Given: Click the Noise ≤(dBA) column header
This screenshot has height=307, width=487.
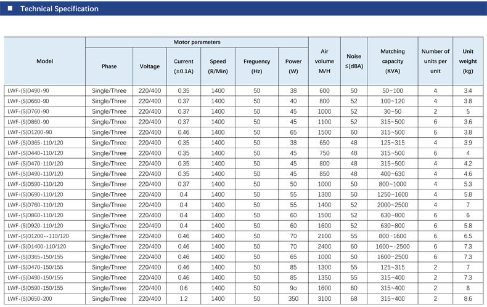Looking at the screenshot, I should tap(354, 61).
